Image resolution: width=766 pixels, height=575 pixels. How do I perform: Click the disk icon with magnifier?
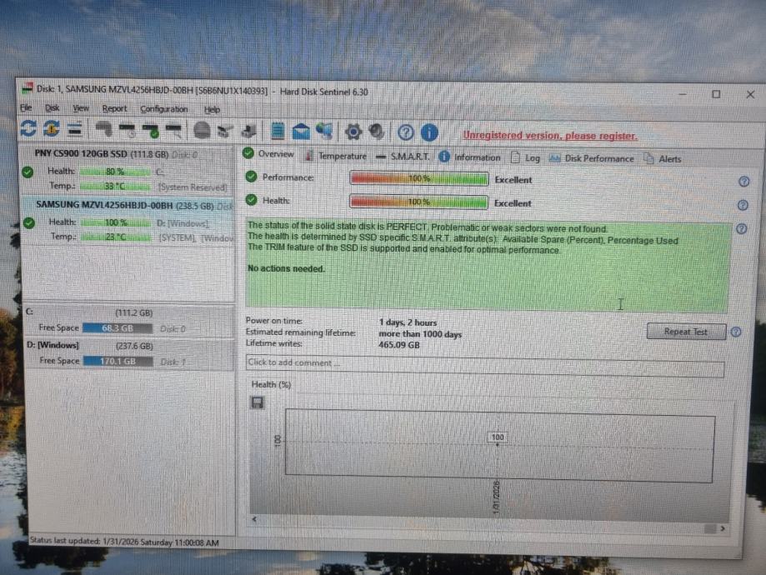[x=174, y=131]
